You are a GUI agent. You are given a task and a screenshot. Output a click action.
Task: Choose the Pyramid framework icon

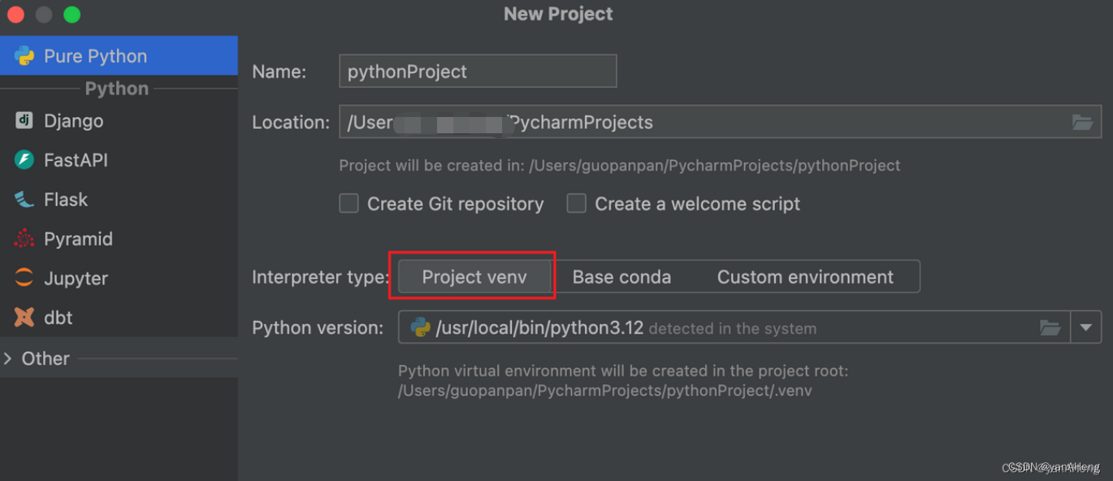[22, 238]
